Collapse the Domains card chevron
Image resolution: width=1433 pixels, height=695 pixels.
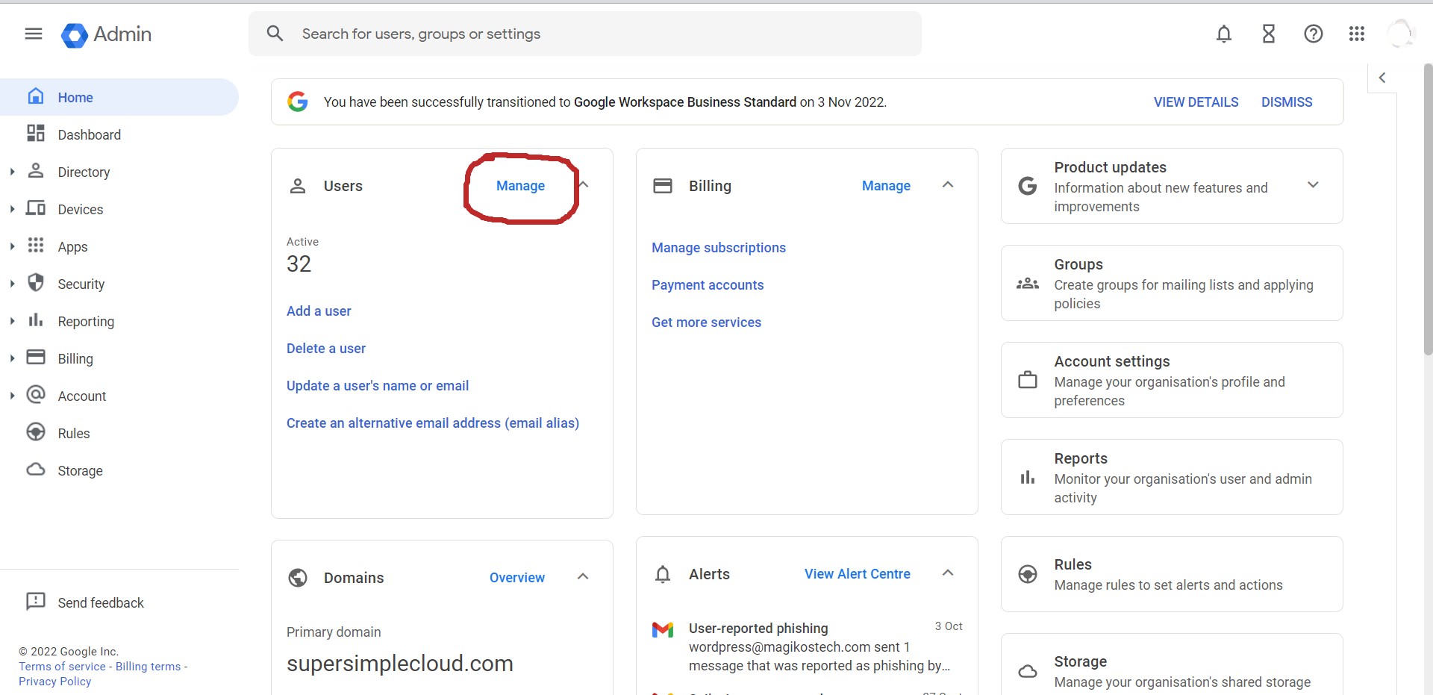(x=583, y=576)
